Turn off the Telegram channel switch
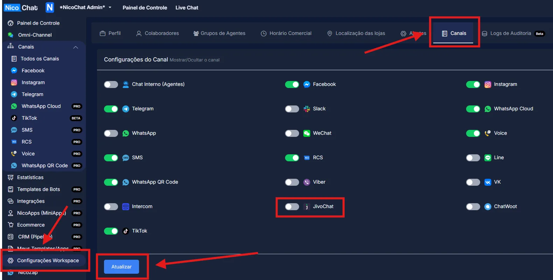 111,109
